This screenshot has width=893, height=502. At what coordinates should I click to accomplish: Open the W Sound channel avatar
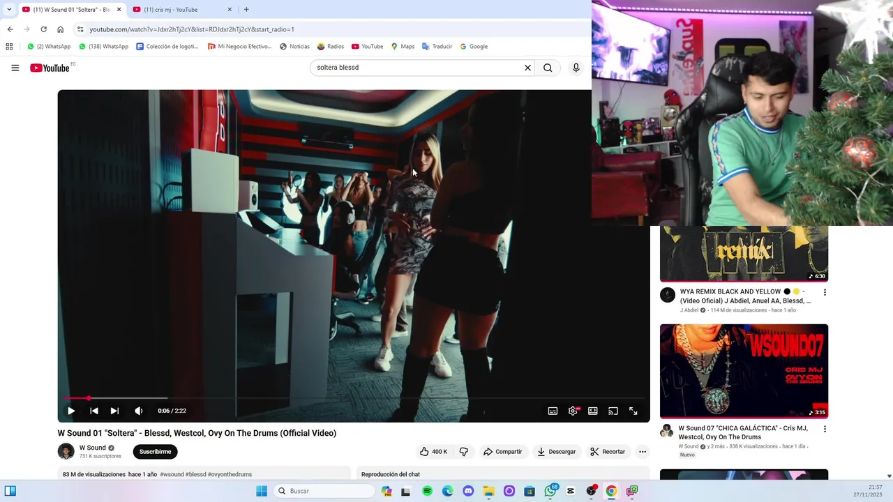[66, 451]
